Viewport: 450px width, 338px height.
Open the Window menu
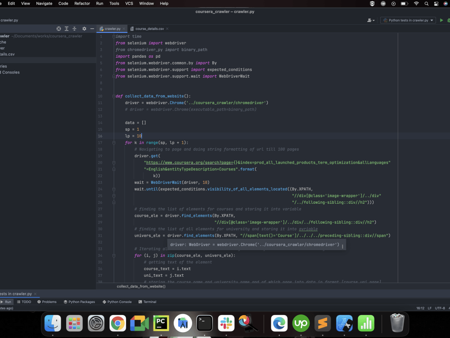tap(146, 4)
